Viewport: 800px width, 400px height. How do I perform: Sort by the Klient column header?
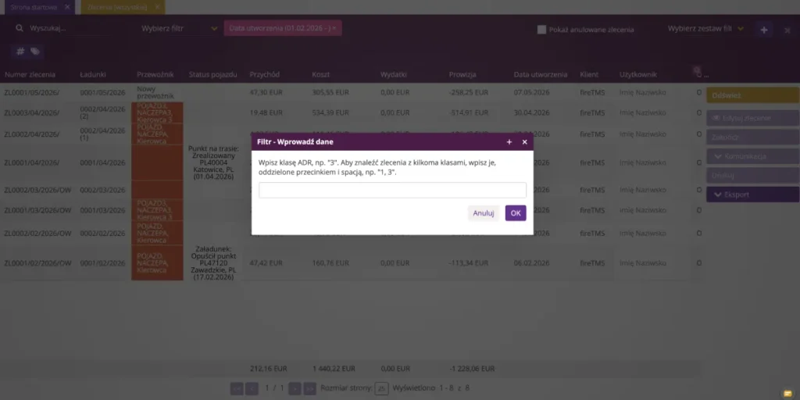point(589,74)
